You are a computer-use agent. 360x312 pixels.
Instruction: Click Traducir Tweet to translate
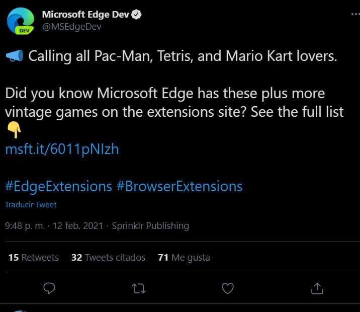[31, 205]
